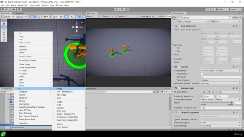The height and width of the screenshot is (137, 244).
Task: Click the Reference Pixels Per Unit field
Action: [221, 108]
